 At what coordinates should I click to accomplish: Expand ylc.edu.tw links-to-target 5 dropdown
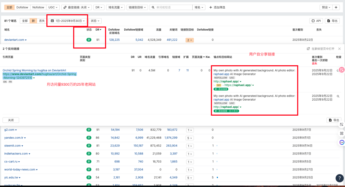click(190, 178)
